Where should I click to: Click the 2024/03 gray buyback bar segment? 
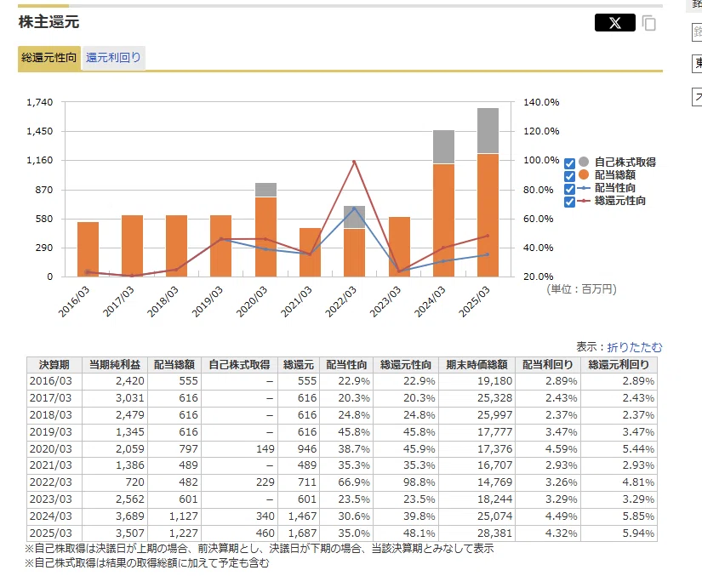(443, 147)
